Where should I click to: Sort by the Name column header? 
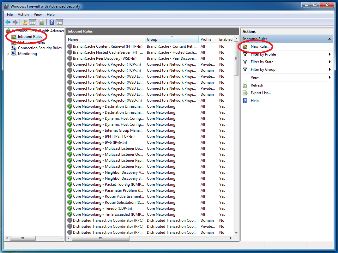coord(106,39)
